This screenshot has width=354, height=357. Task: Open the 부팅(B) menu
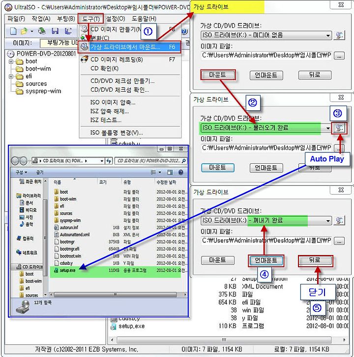66,19
